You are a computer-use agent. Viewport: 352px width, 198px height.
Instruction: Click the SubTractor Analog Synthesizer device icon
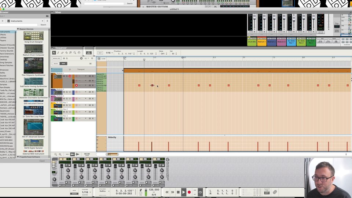[33, 81]
